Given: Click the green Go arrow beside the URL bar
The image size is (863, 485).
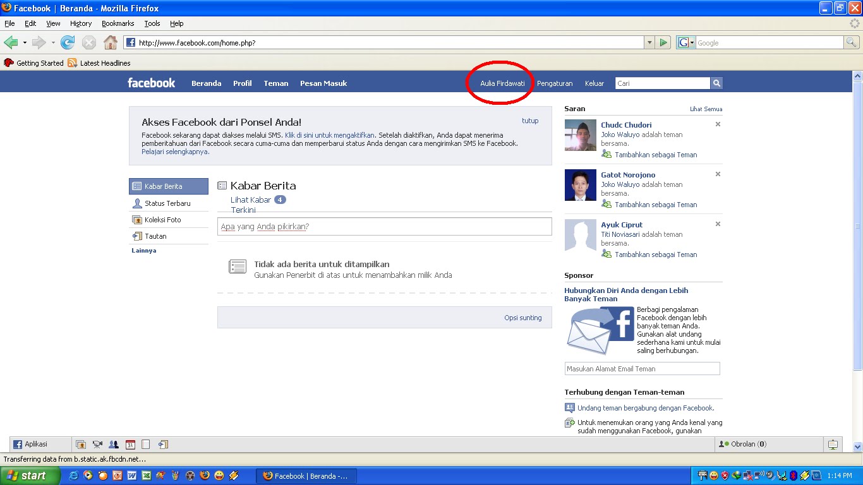Looking at the screenshot, I should pos(663,42).
